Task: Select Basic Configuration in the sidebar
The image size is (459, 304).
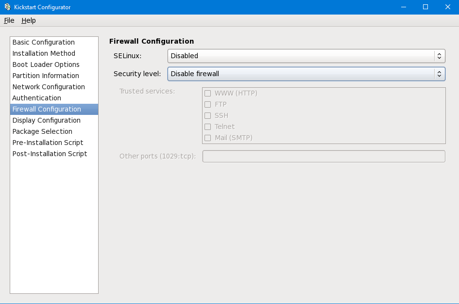Action: pyautogui.click(x=44, y=42)
